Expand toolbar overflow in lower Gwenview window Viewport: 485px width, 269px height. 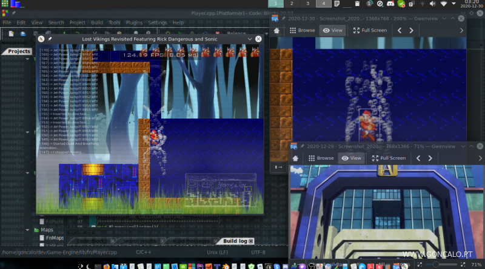point(480,158)
